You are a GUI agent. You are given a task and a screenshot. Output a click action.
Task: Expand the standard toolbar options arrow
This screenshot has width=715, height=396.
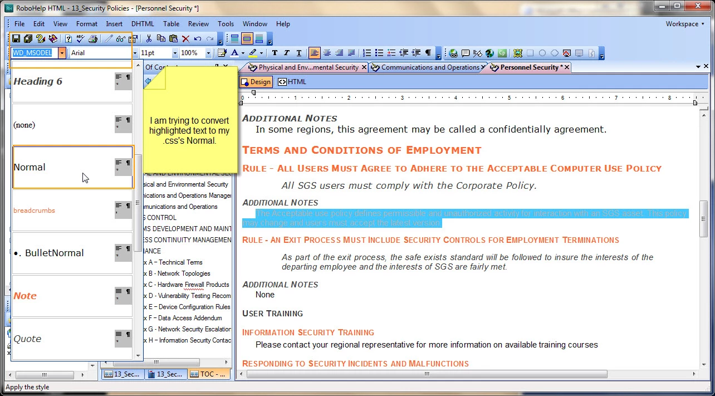(220, 40)
